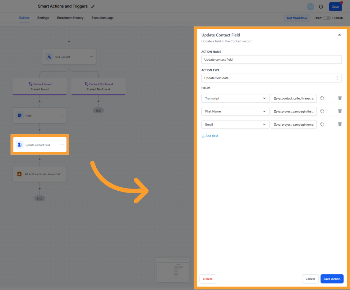Screen dimensions: 350x290
Task: Click the red Delete button
Action: pyautogui.click(x=208, y=279)
